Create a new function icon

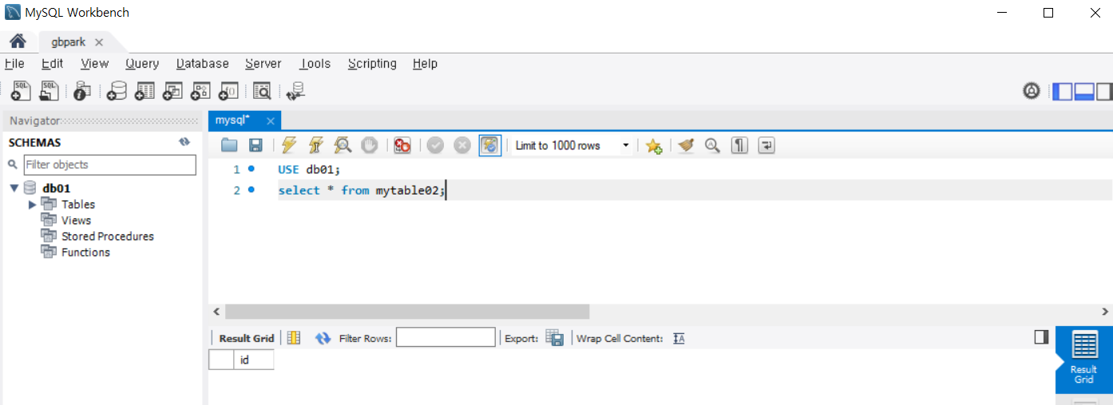tap(228, 91)
